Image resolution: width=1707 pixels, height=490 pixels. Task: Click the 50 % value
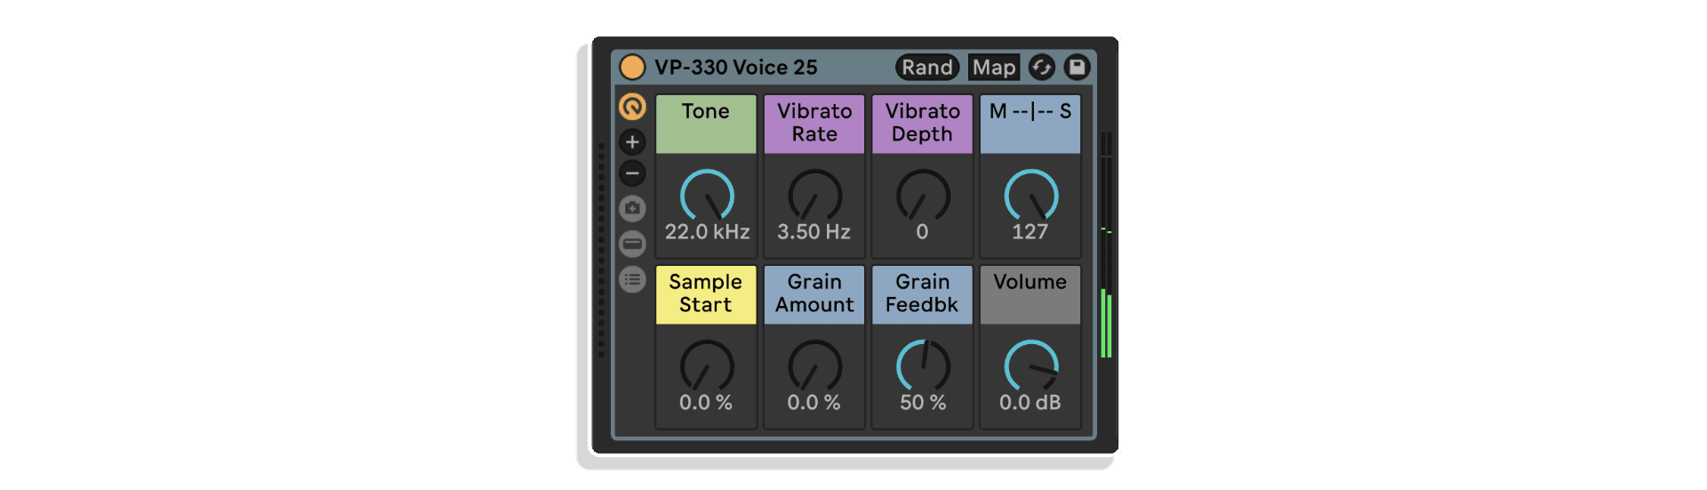pos(923,403)
